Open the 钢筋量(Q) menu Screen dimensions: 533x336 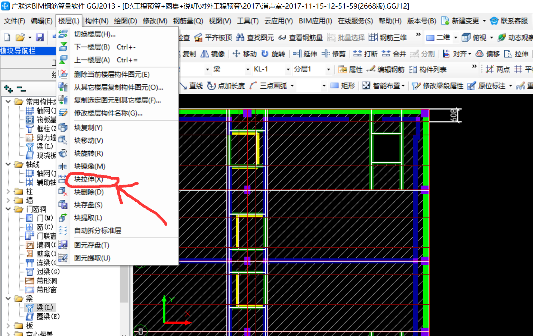[x=188, y=21]
